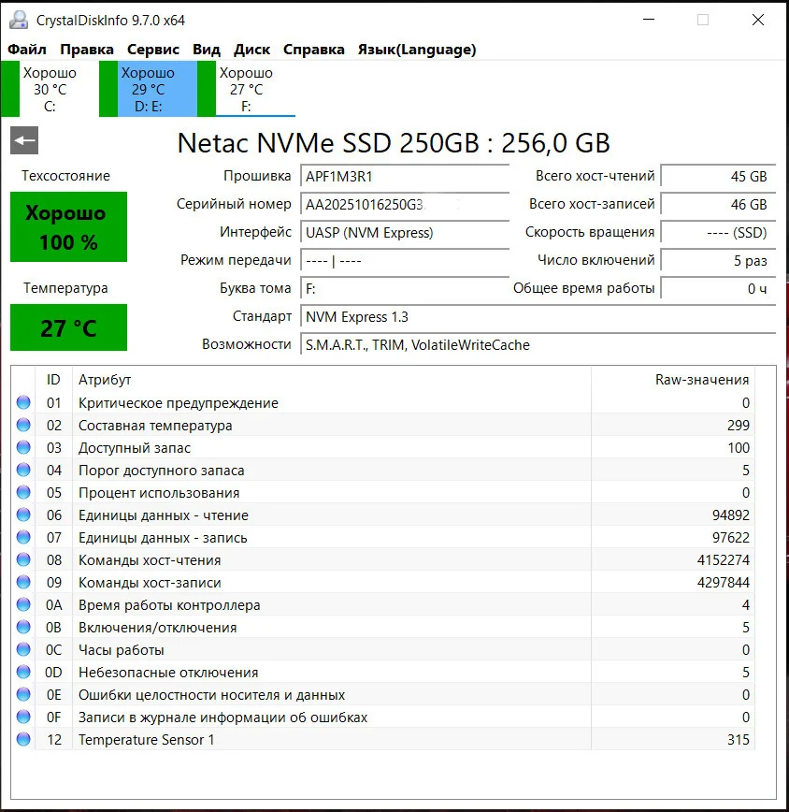789x812 pixels.
Task: Click the Общее время работы value 0 ч
Action: [x=718, y=288]
